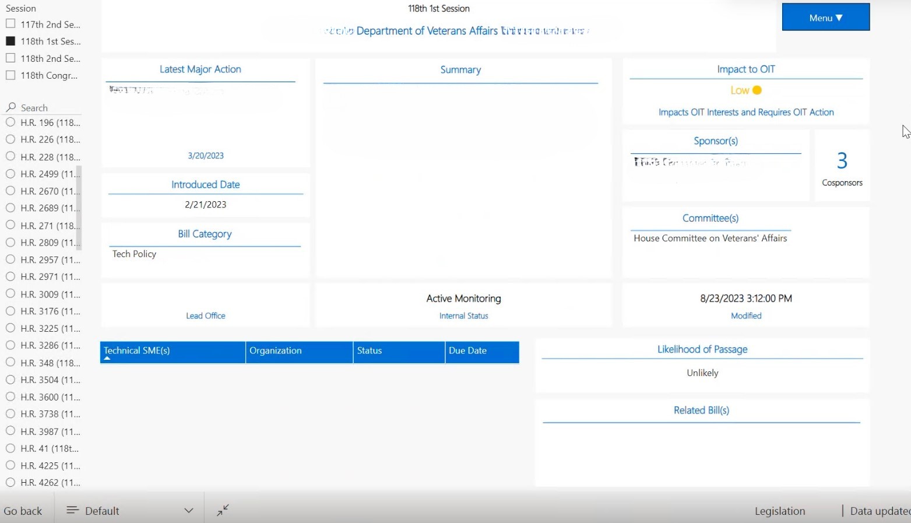Click the bill list scrollbar
This screenshot has width=911, height=523.
coord(79,208)
